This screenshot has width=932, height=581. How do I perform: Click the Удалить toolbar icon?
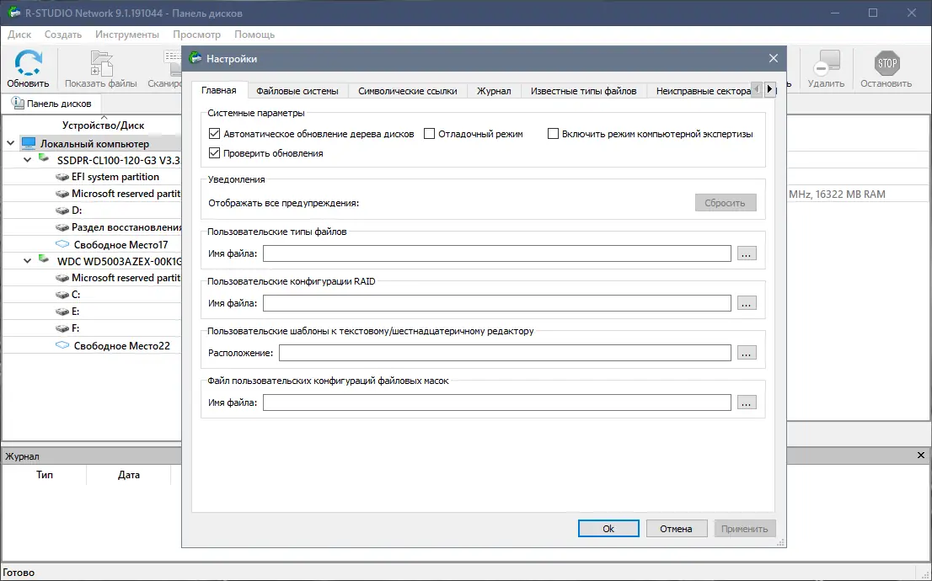[826, 64]
